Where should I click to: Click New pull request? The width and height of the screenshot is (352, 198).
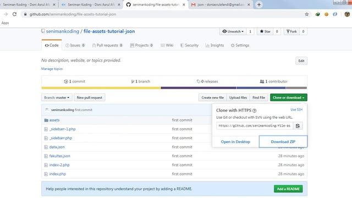pyautogui.click(x=89, y=97)
